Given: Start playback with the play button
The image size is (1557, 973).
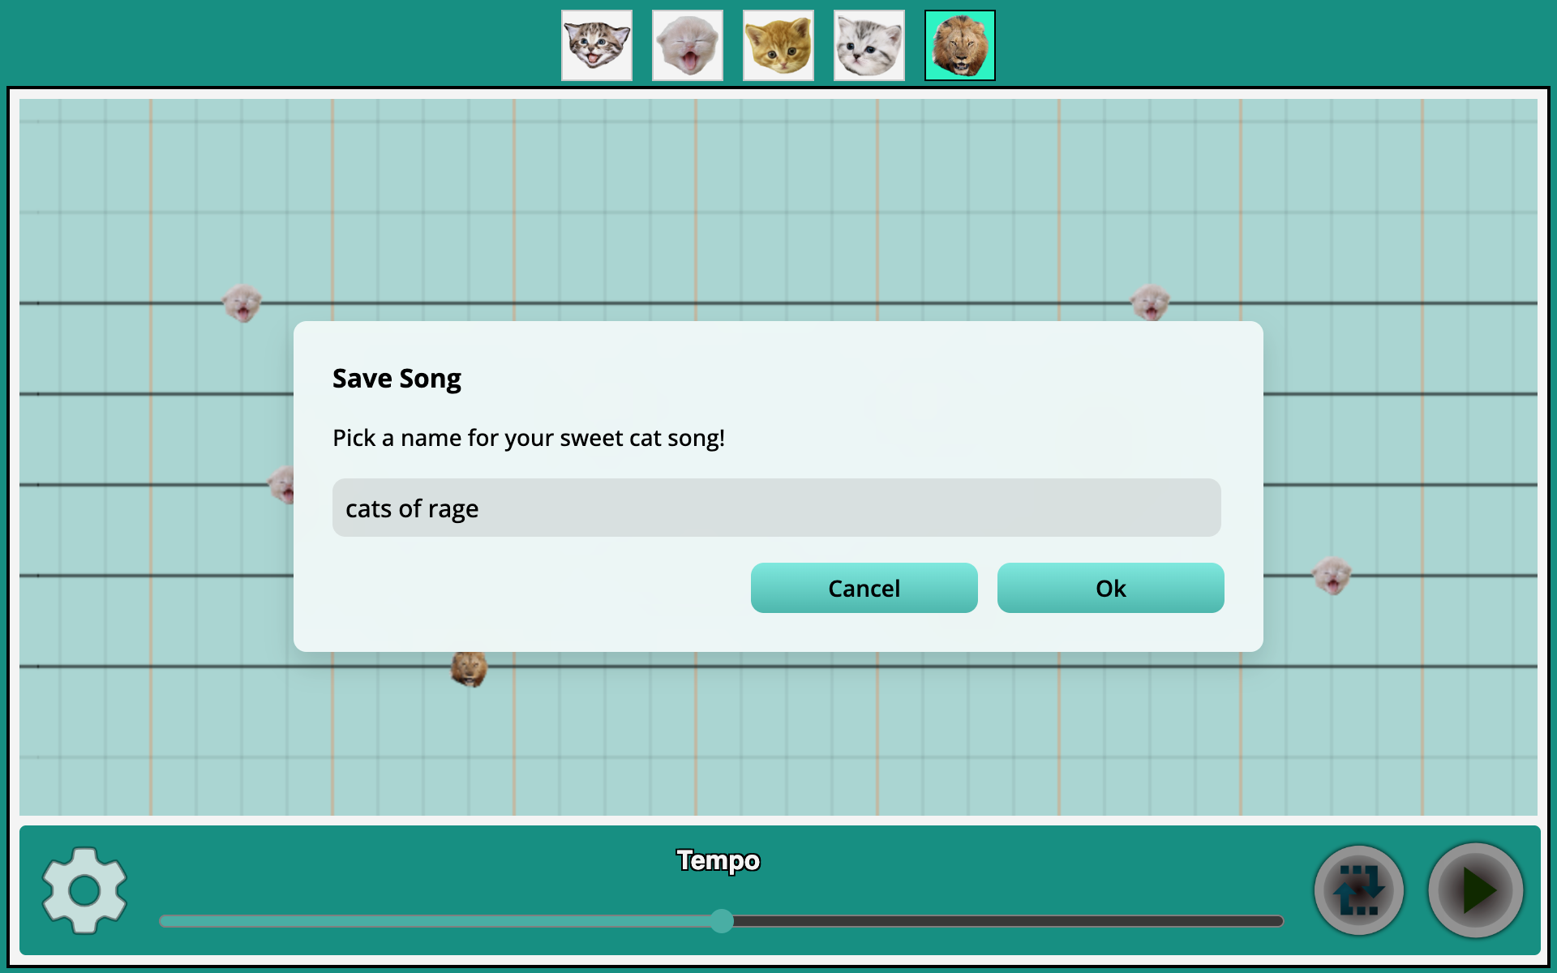Looking at the screenshot, I should pyautogui.click(x=1476, y=890).
